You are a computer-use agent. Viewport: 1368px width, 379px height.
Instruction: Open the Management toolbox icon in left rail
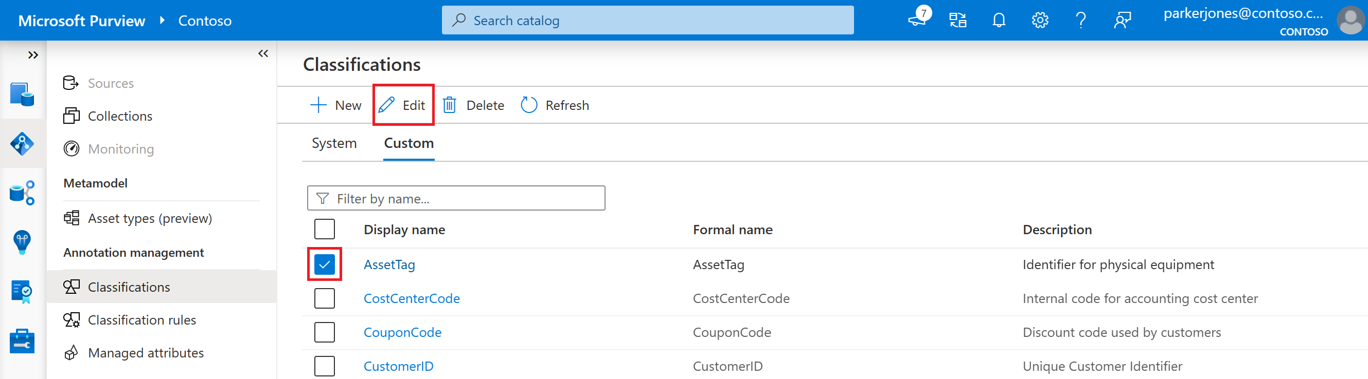(22, 341)
